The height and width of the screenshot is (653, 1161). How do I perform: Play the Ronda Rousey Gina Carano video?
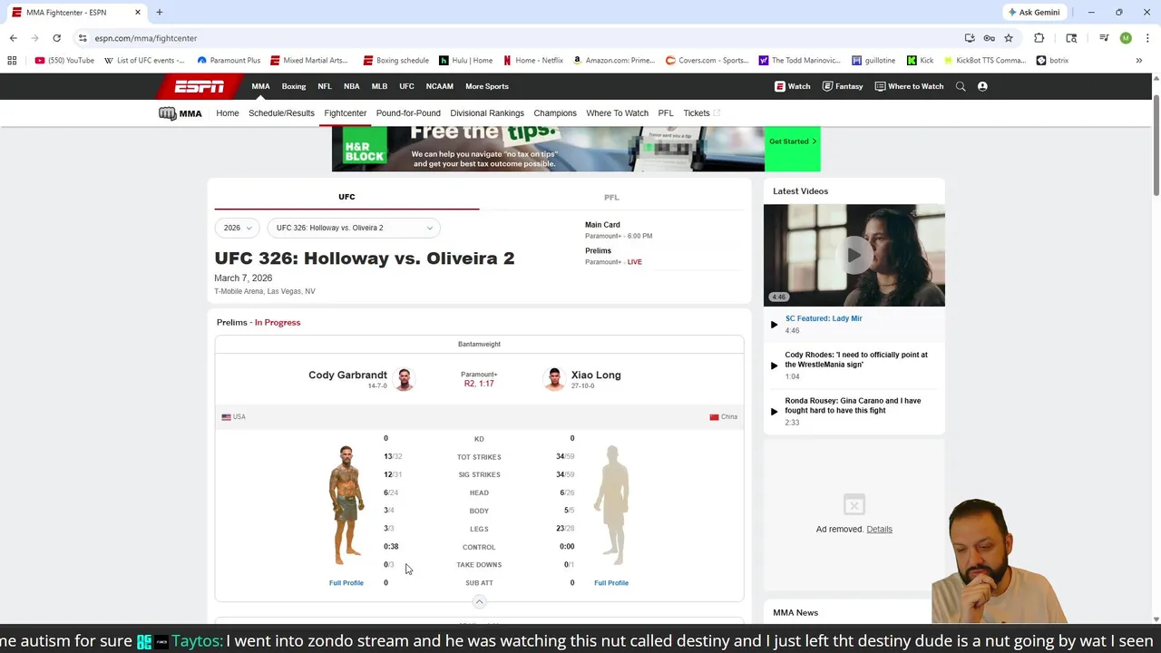(853, 405)
